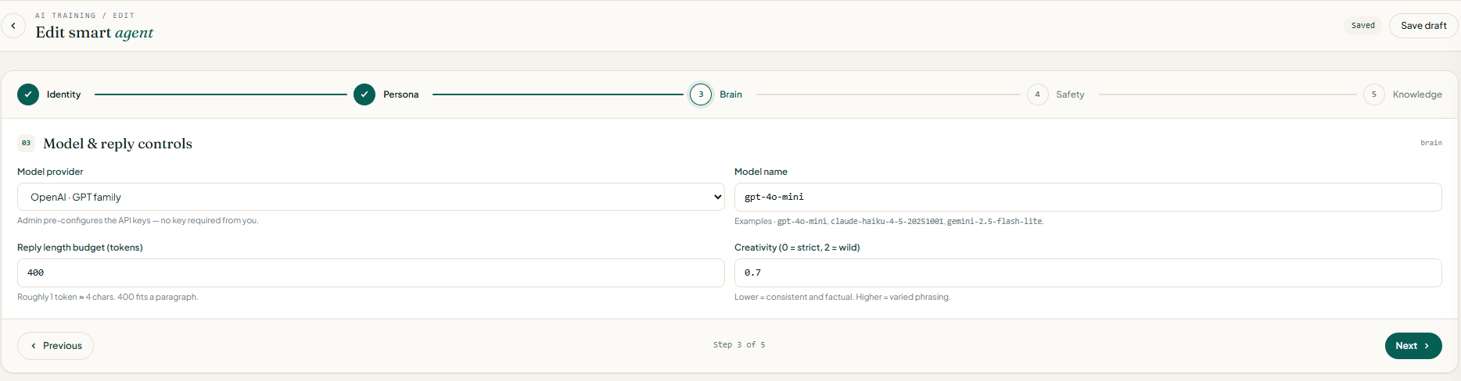Click the Persona step checkmark circle
1461x381 pixels.
364,94
